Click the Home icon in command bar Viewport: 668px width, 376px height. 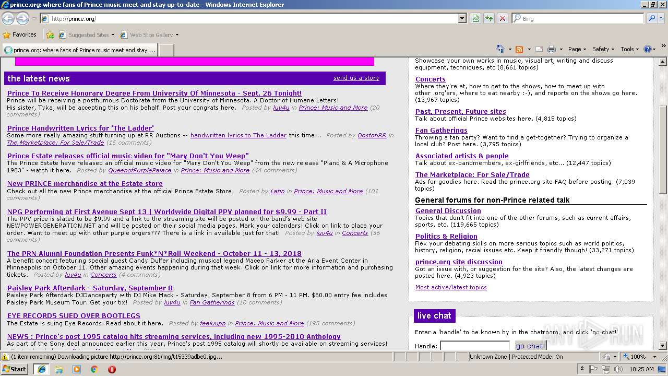(500, 49)
